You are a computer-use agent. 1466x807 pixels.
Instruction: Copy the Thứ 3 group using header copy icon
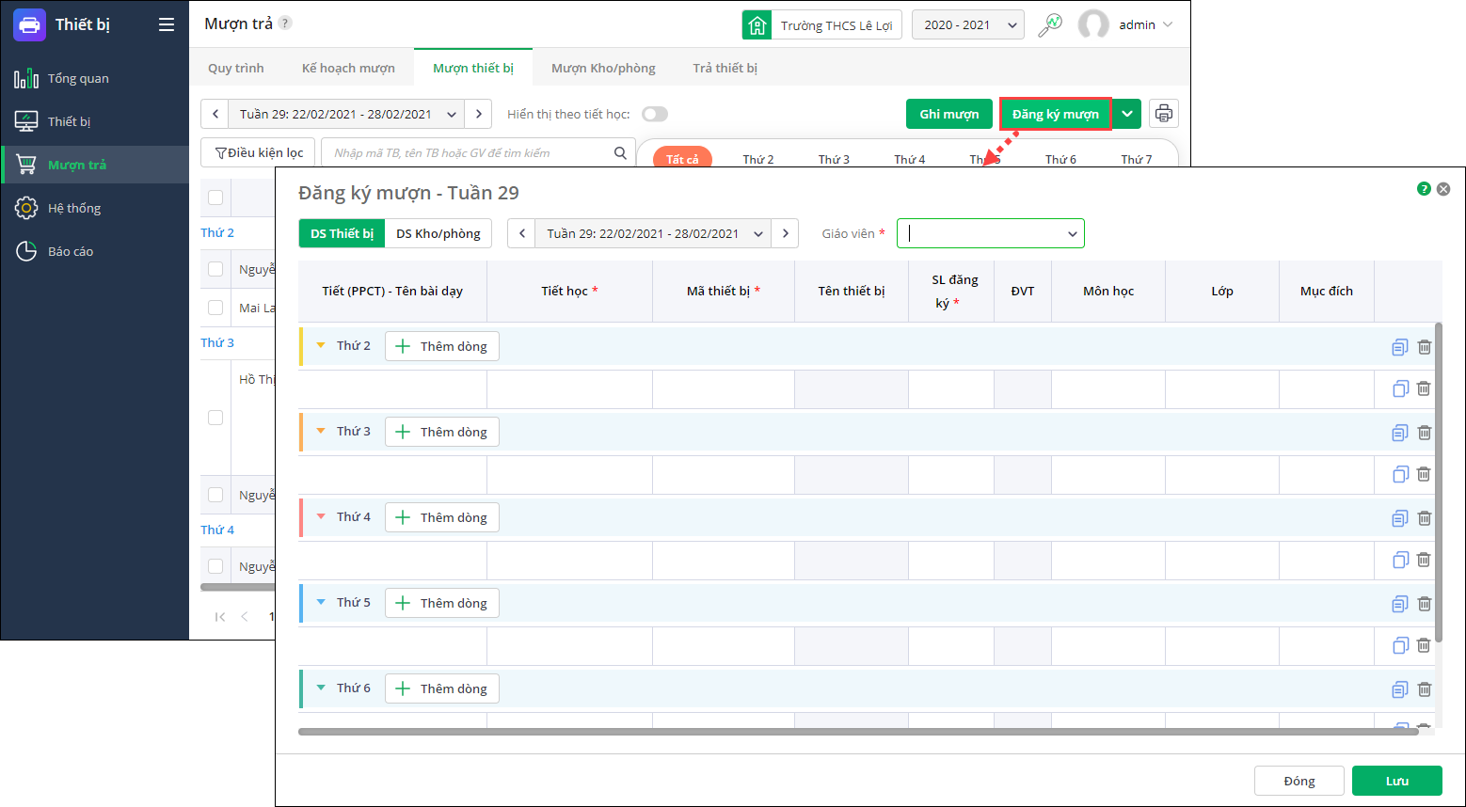(x=1400, y=433)
